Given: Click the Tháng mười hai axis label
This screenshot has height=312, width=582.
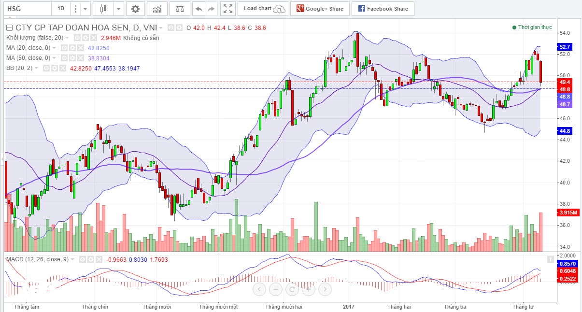Looking at the screenshot, I should tap(284, 307).
